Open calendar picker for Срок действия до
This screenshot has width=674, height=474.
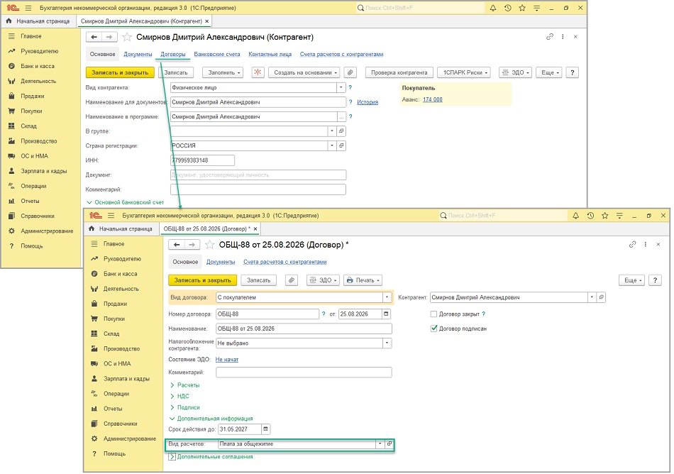coord(265,429)
